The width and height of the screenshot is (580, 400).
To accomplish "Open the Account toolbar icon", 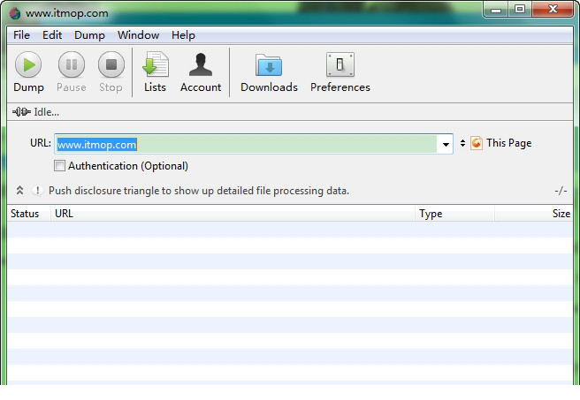I will point(201,64).
